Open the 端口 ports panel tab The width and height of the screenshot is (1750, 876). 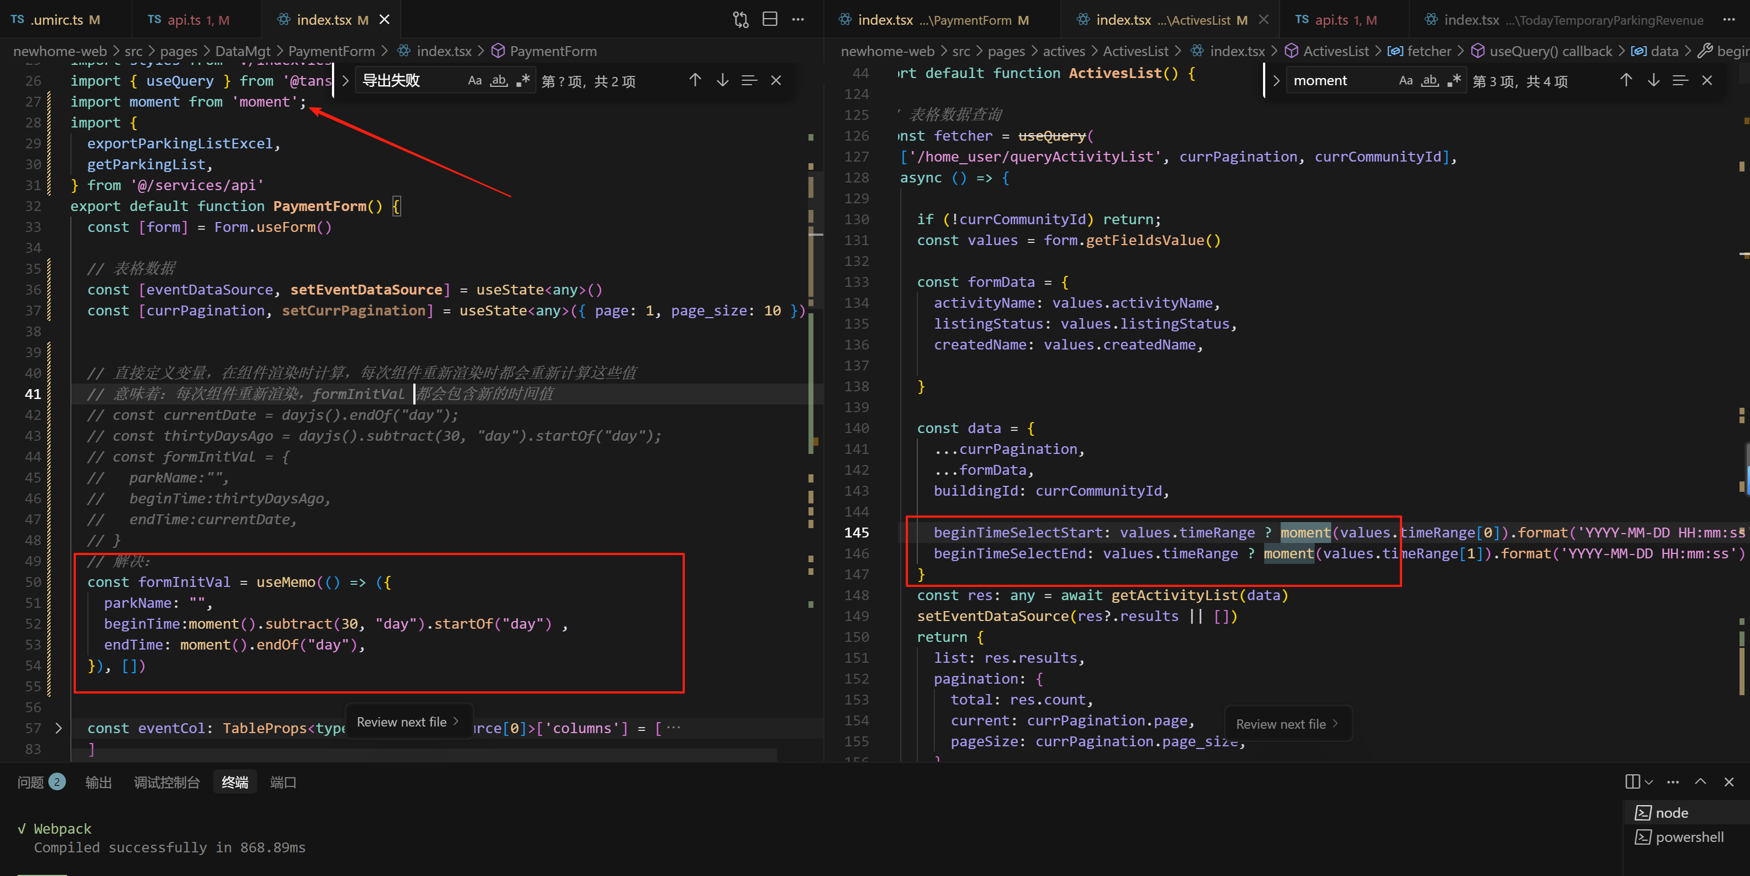(283, 782)
